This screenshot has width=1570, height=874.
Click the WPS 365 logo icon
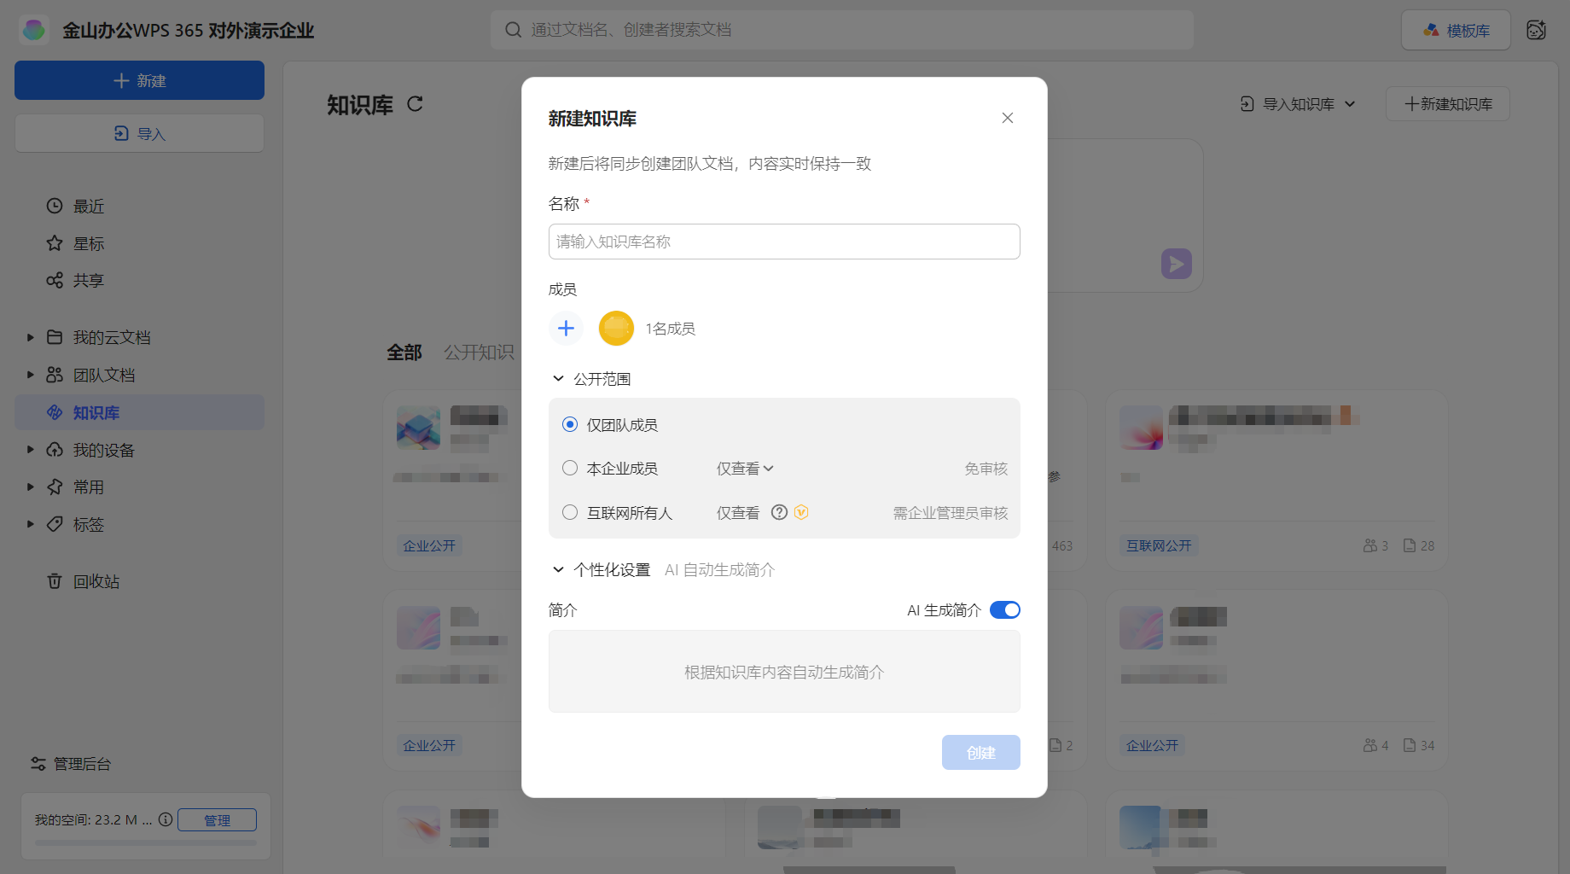click(x=34, y=30)
